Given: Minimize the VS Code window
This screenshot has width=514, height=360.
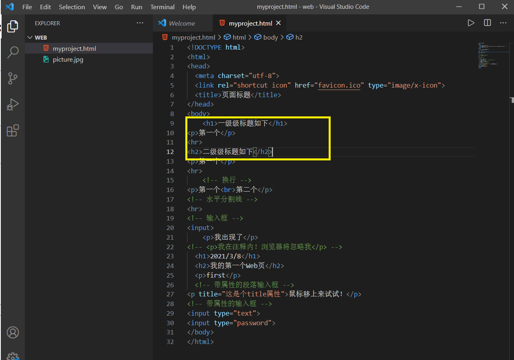Looking at the screenshot, I should pos(459,7).
